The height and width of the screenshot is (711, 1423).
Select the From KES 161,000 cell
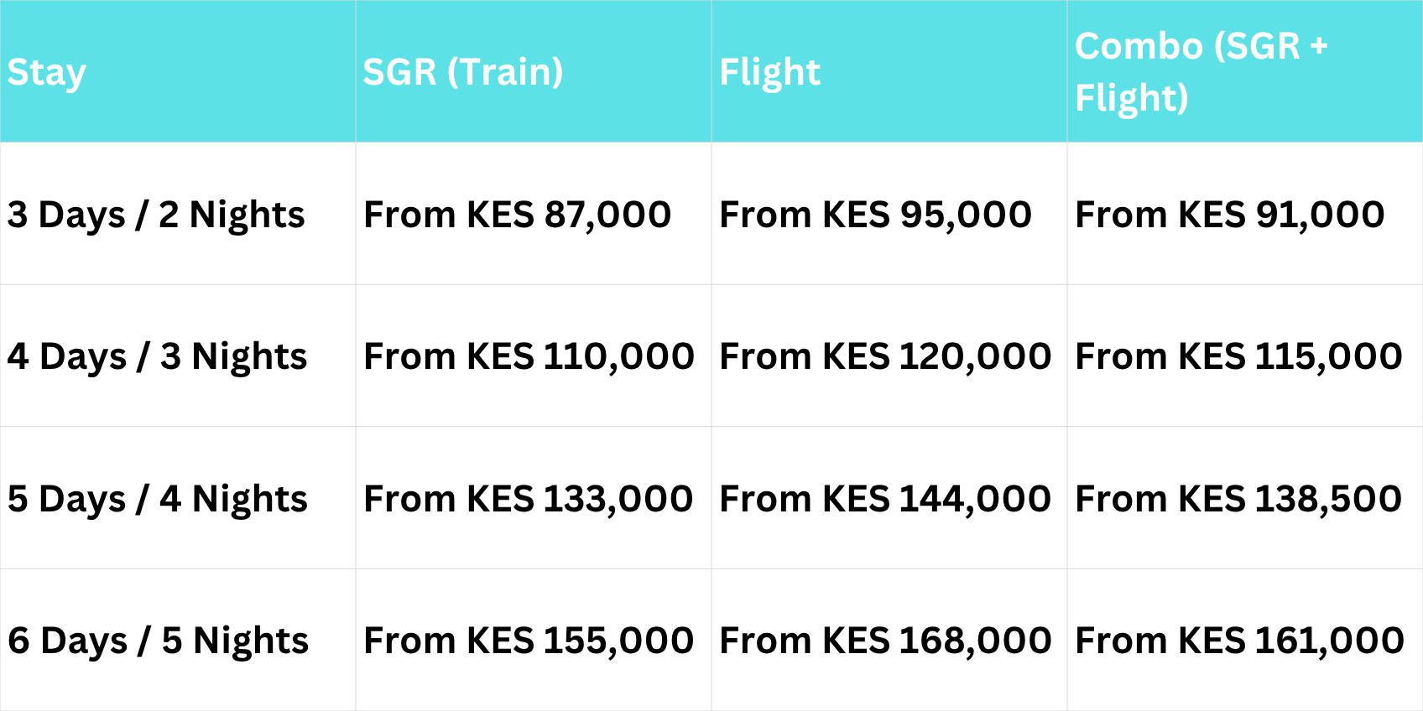pyautogui.click(x=1239, y=641)
